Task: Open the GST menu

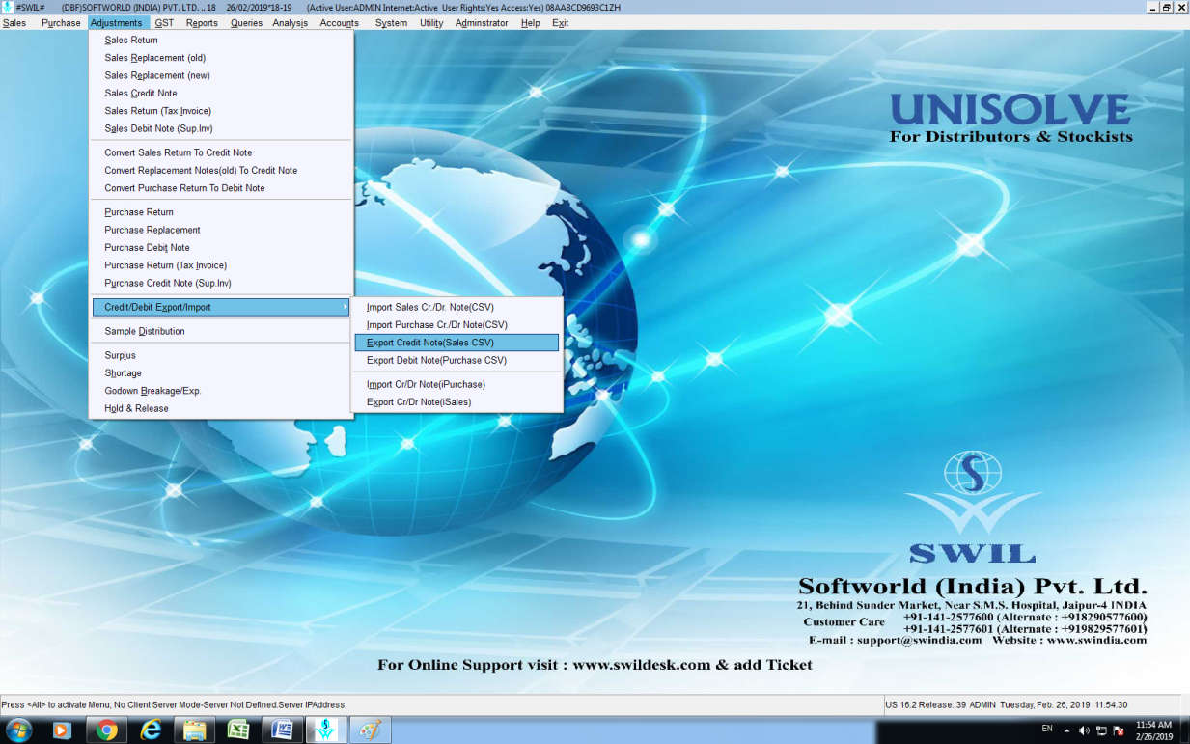Action: point(164,23)
